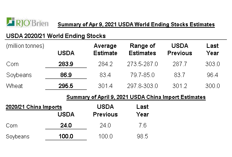Click the Last Year header in stocks table
This screenshot has height=157, width=232.
point(213,49)
